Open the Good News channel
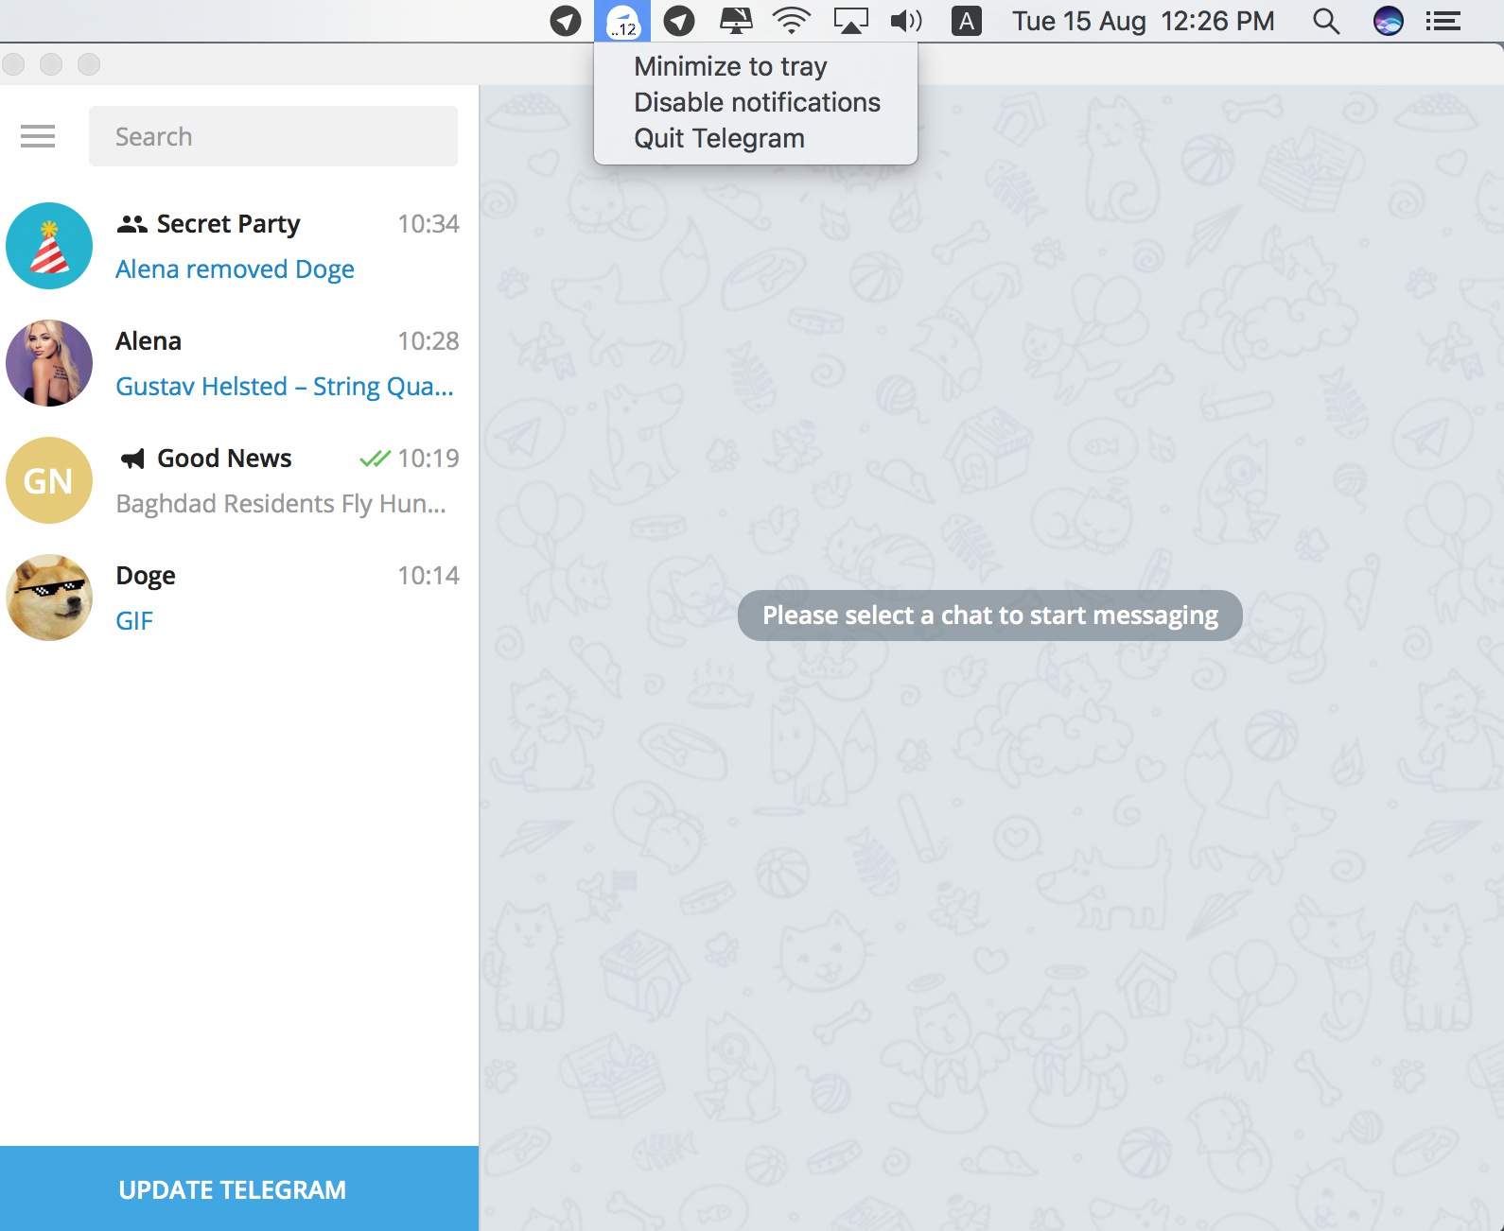The image size is (1504, 1231). pyautogui.click(x=239, y=480)
